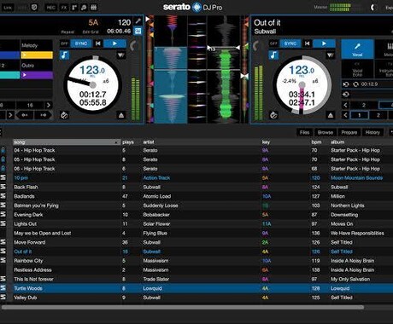Click the magnifier-style icon in top toolbar
393x324 pixels.
[x=84, y=8]
